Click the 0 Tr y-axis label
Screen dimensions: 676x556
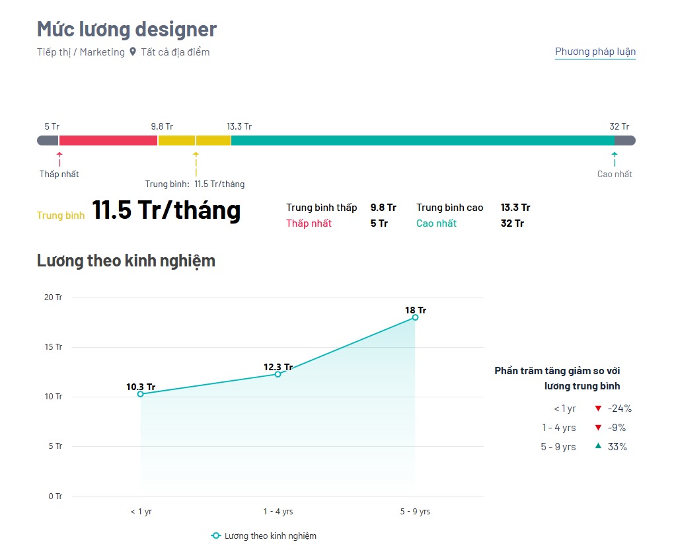[x=56, y=496]
